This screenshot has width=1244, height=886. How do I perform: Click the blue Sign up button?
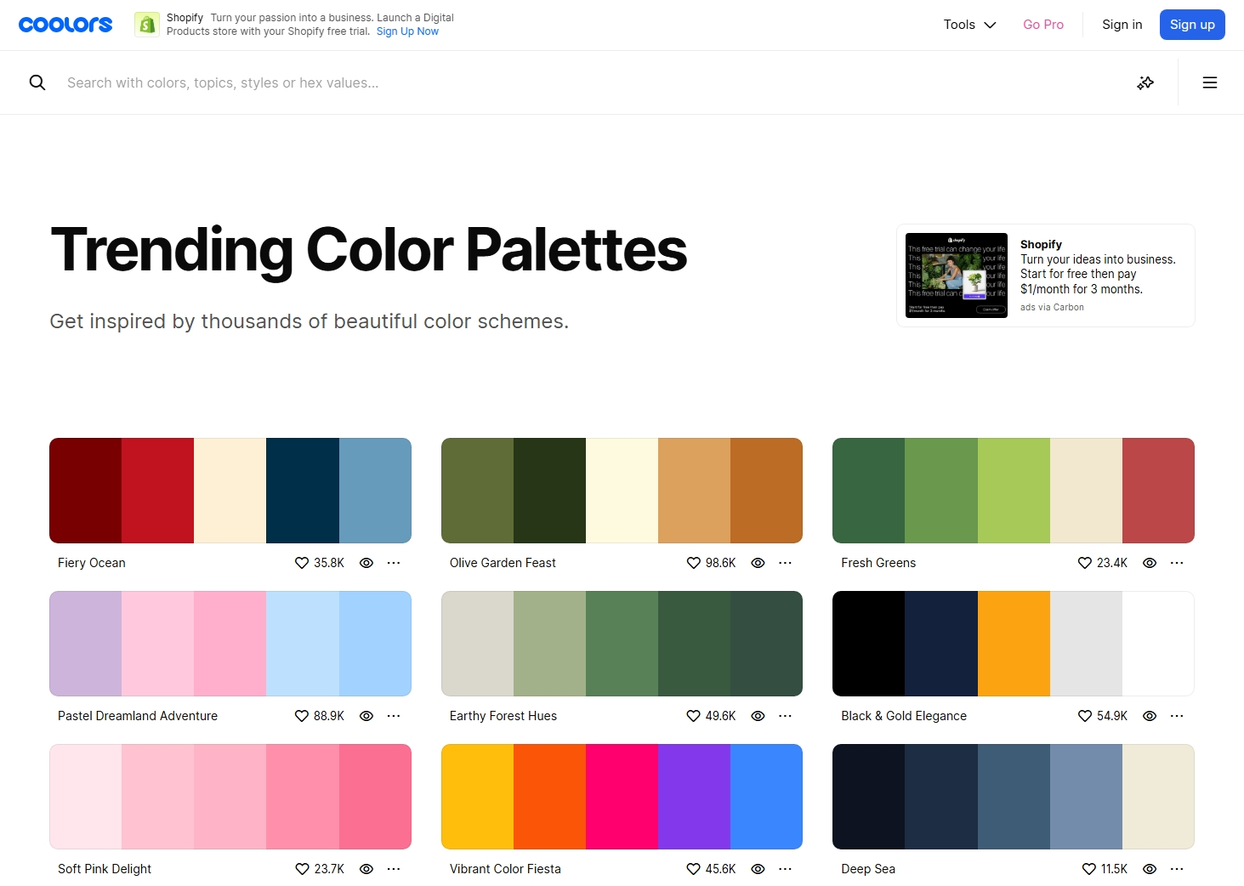click(x=1192, y=25)
